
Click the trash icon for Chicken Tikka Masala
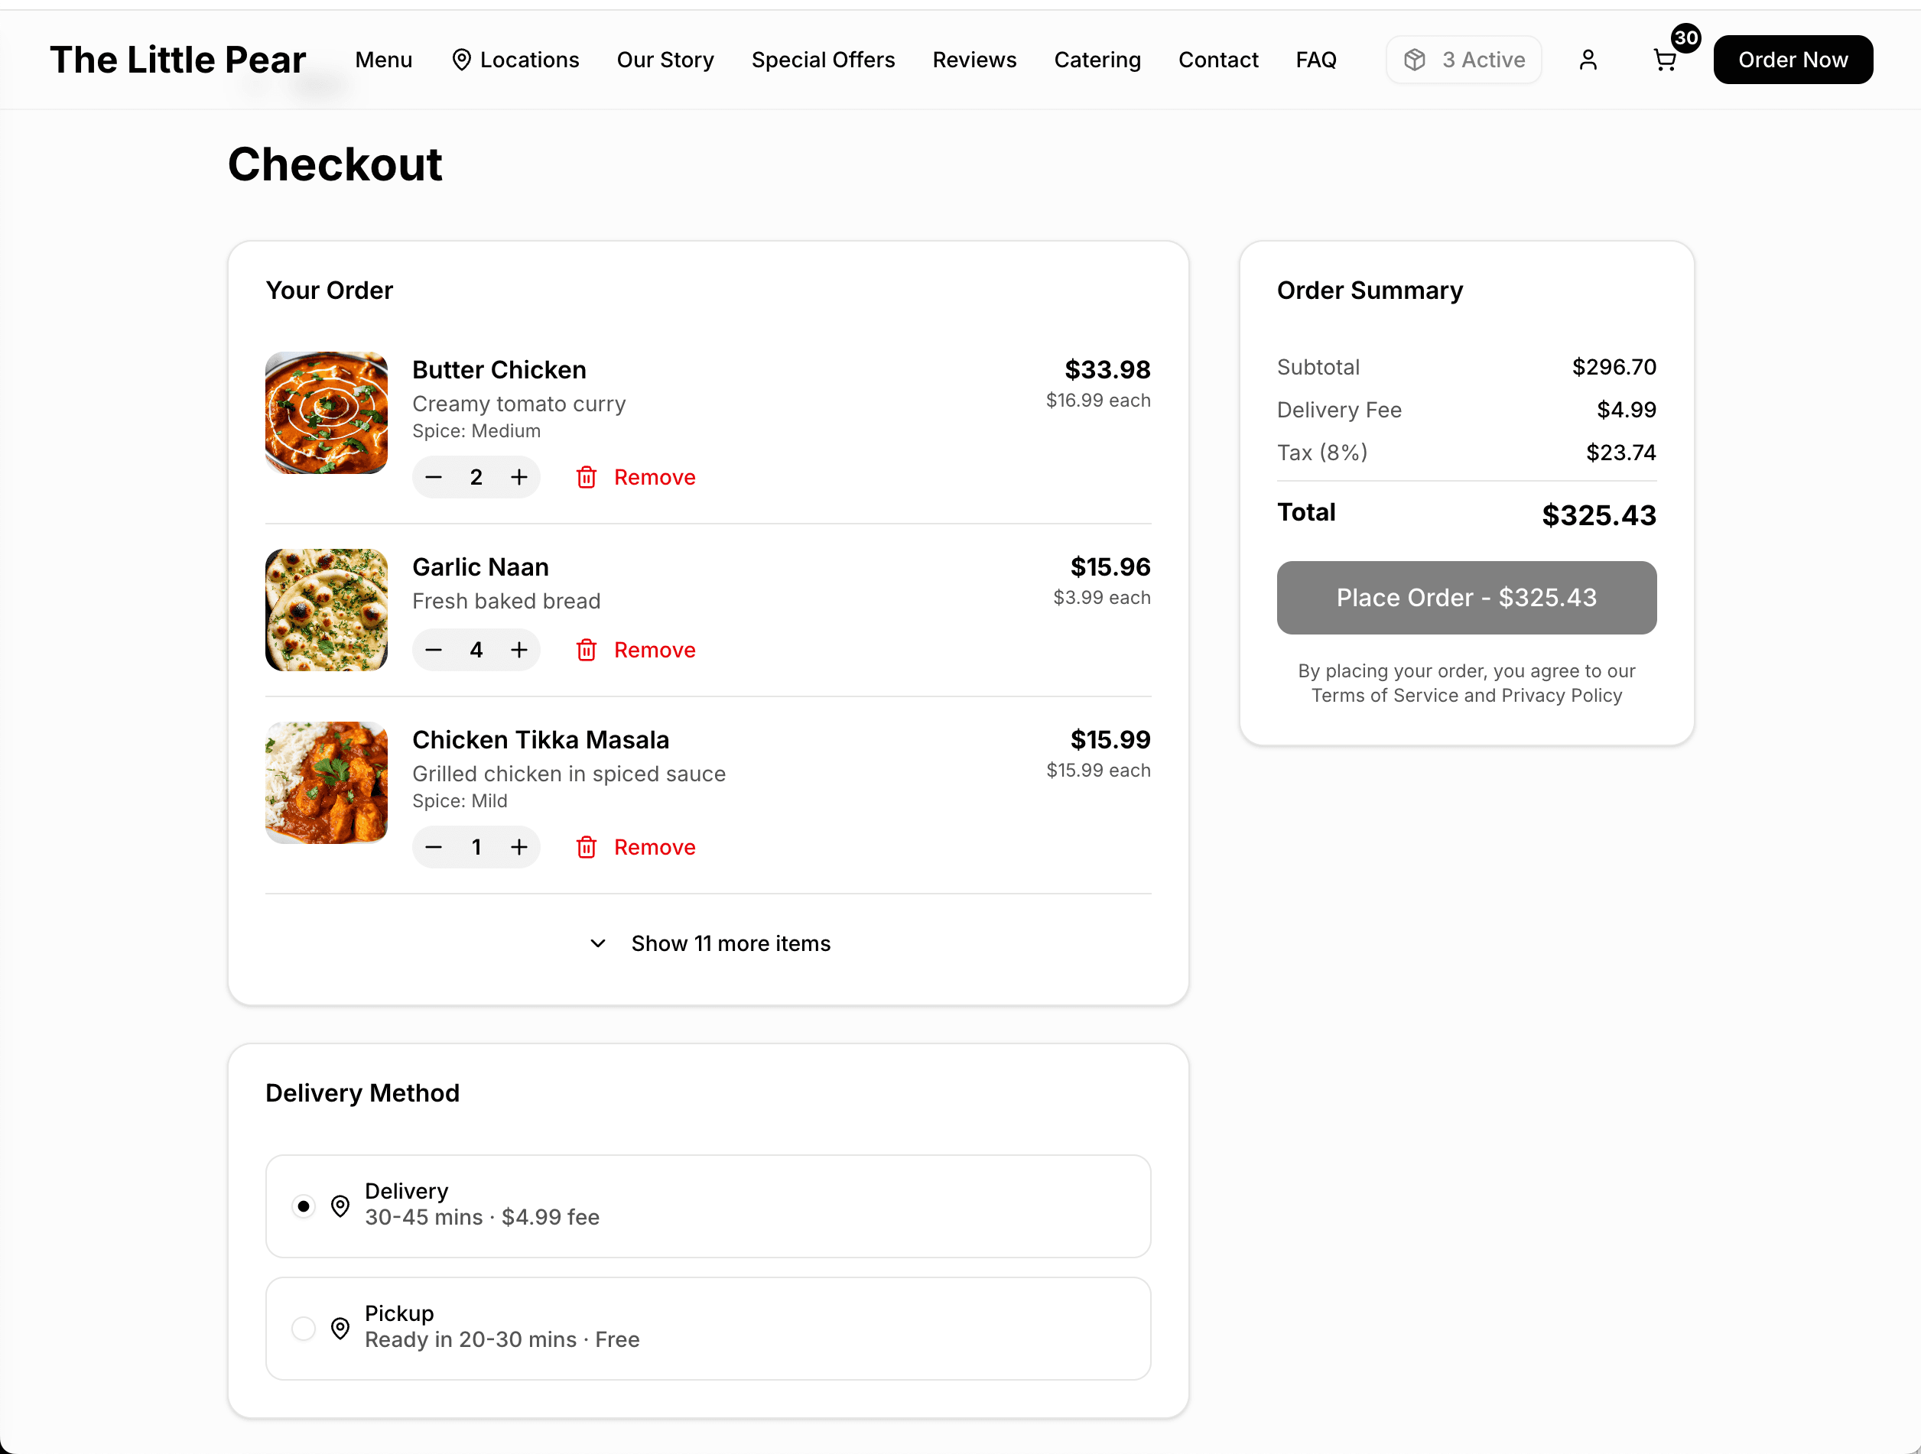click(587, 847)
